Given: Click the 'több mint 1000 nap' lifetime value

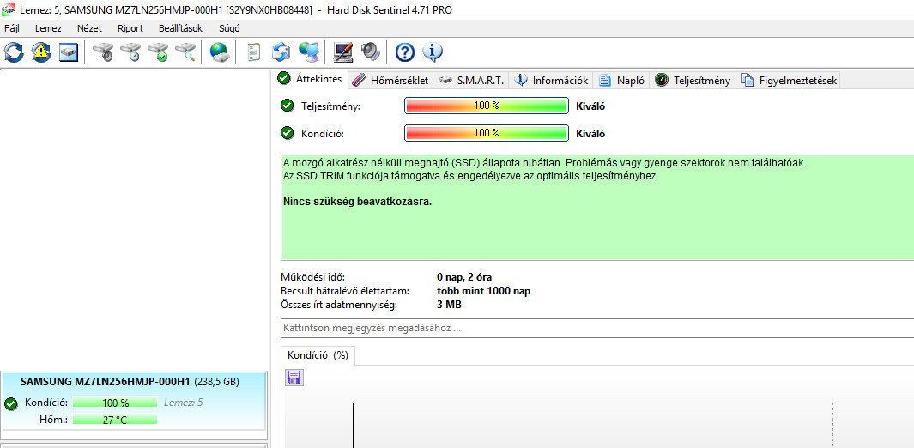Looking at the screenshot, I should [483, 291].
